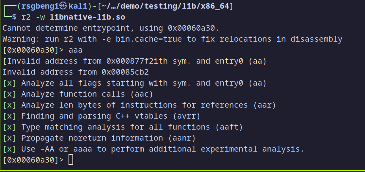Click the last [0x00060a30]> prompt

[x=33, y=160]
